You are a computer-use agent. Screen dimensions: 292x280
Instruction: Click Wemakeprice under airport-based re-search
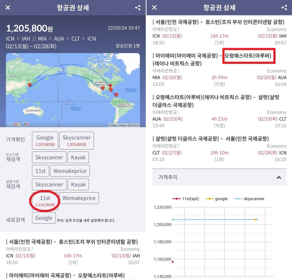[79, 198]
